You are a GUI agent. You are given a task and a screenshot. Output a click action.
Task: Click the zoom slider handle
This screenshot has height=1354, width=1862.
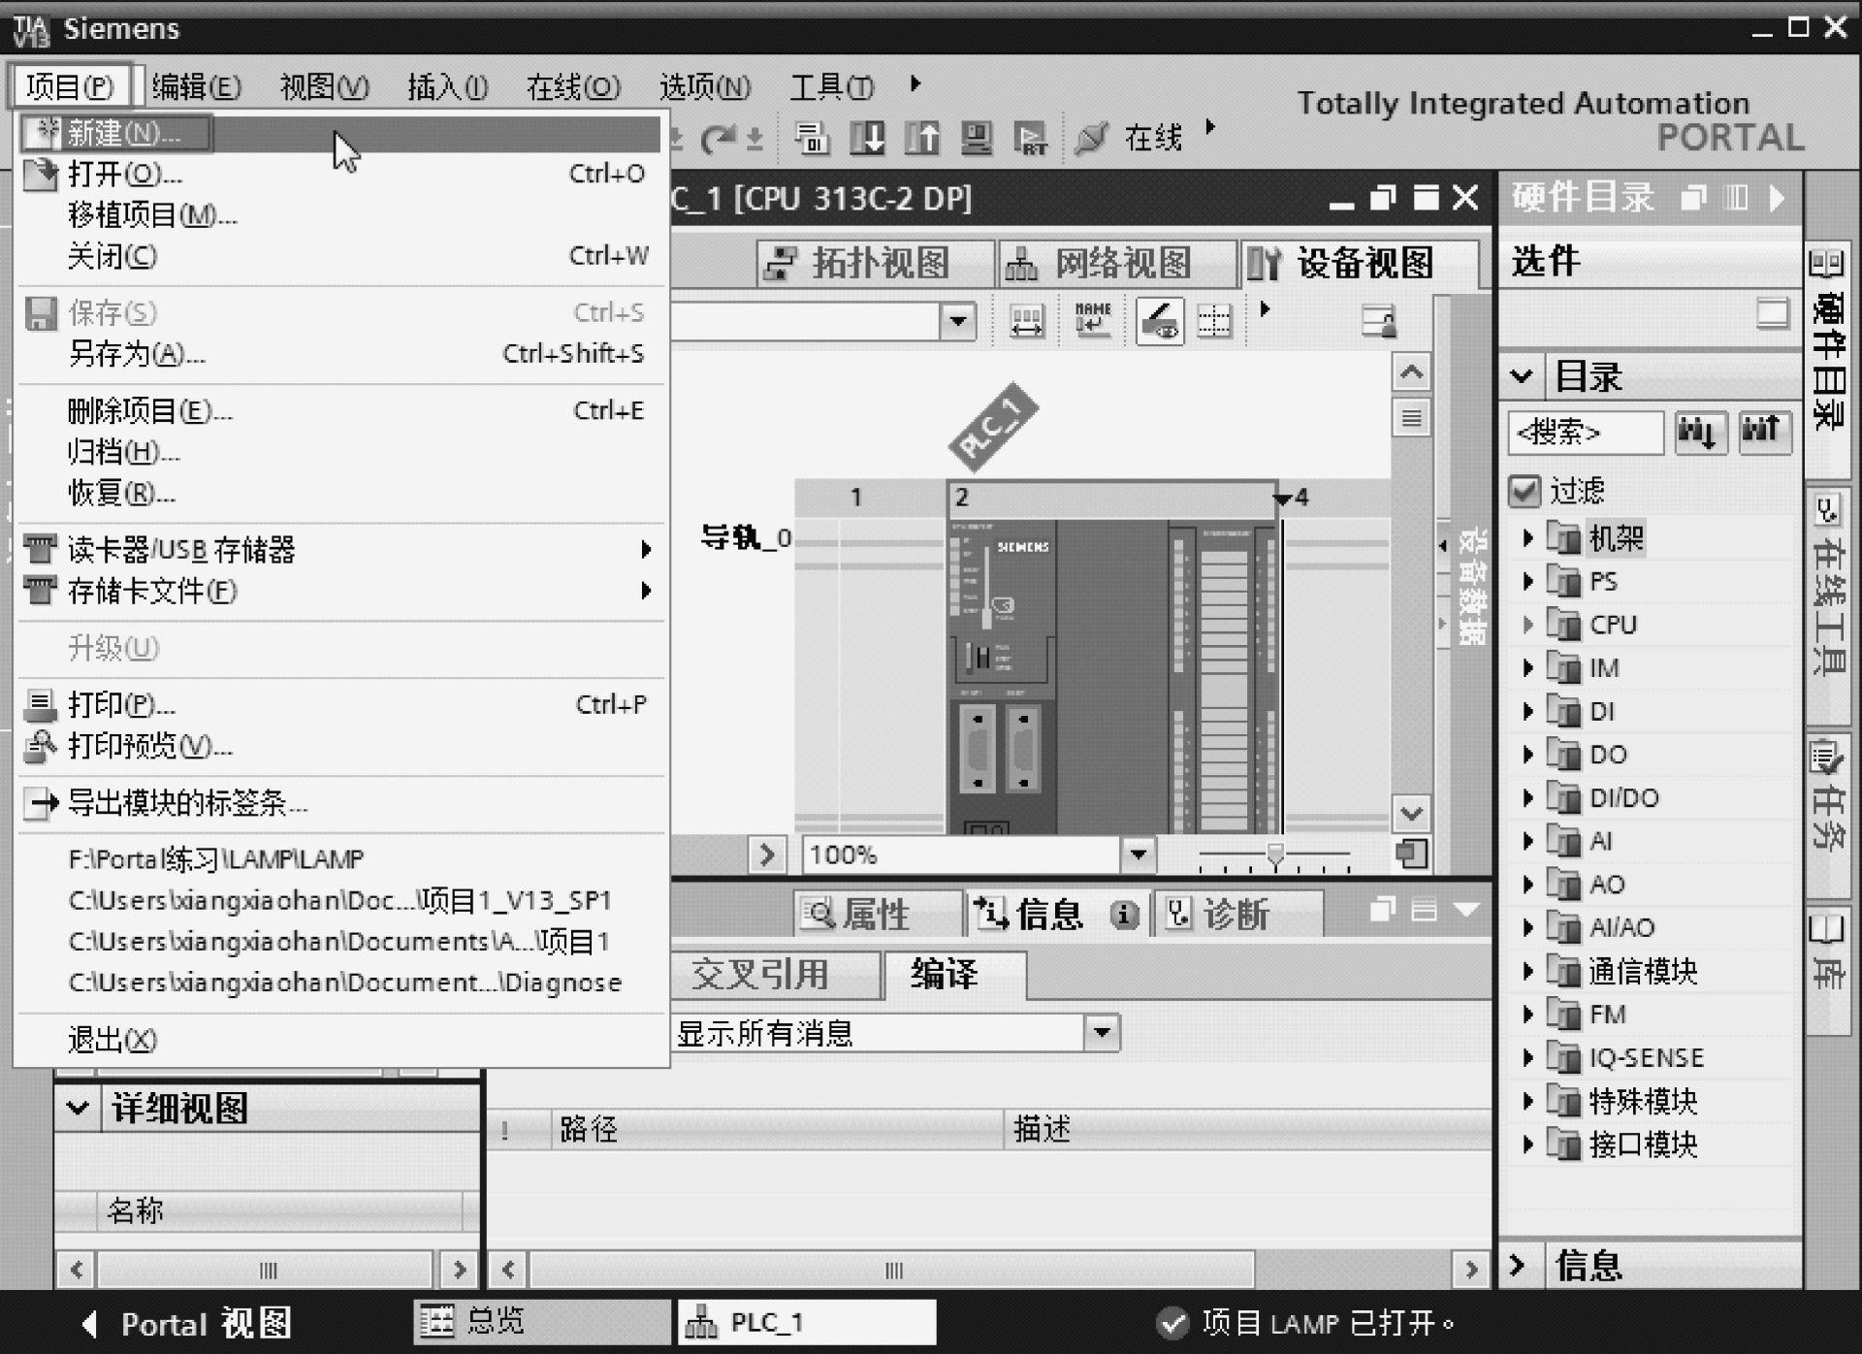point(1275,854)
